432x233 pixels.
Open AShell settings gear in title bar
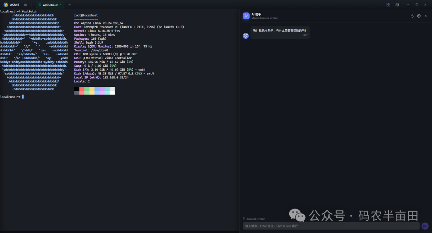pyautogui.click(x=397, y=5)
